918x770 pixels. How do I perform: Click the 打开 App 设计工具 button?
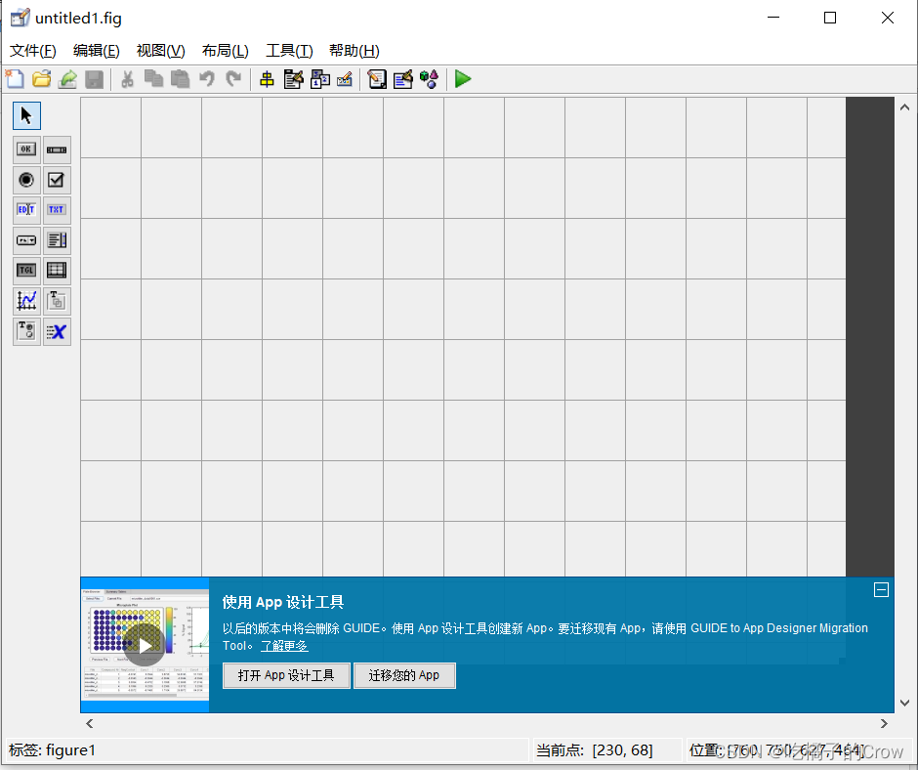(x=286, y=675)
